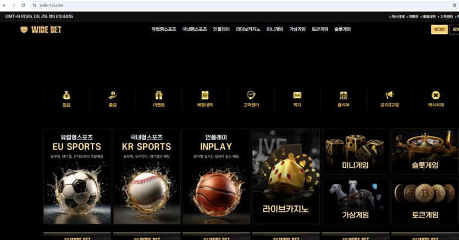
Task: Click the browser forward arrow
Action: click(13, 5)
